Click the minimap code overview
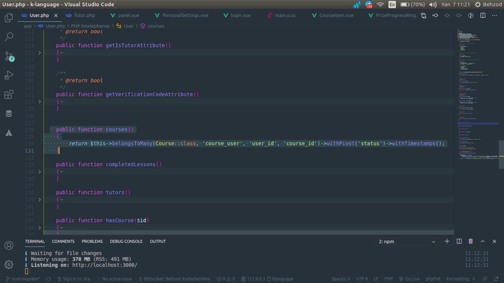Screen dimensions: 504x283 pos(476,94)
